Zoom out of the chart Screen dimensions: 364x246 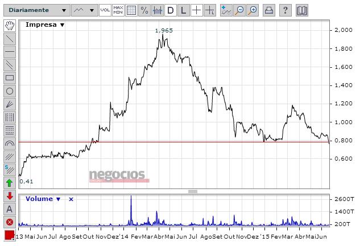pos(239,10)
